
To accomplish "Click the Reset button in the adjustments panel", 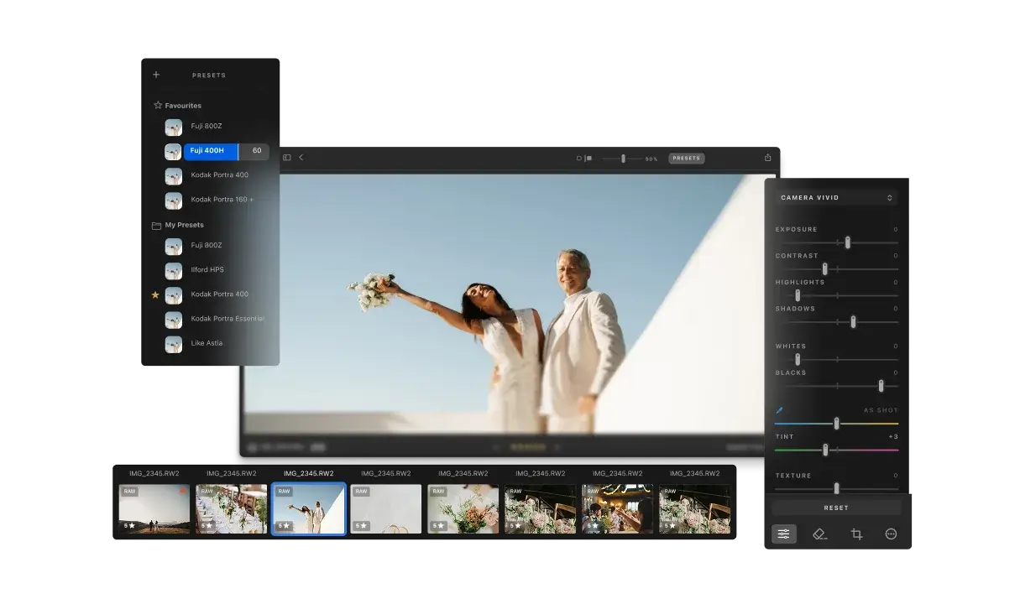I will click(836, 507).
